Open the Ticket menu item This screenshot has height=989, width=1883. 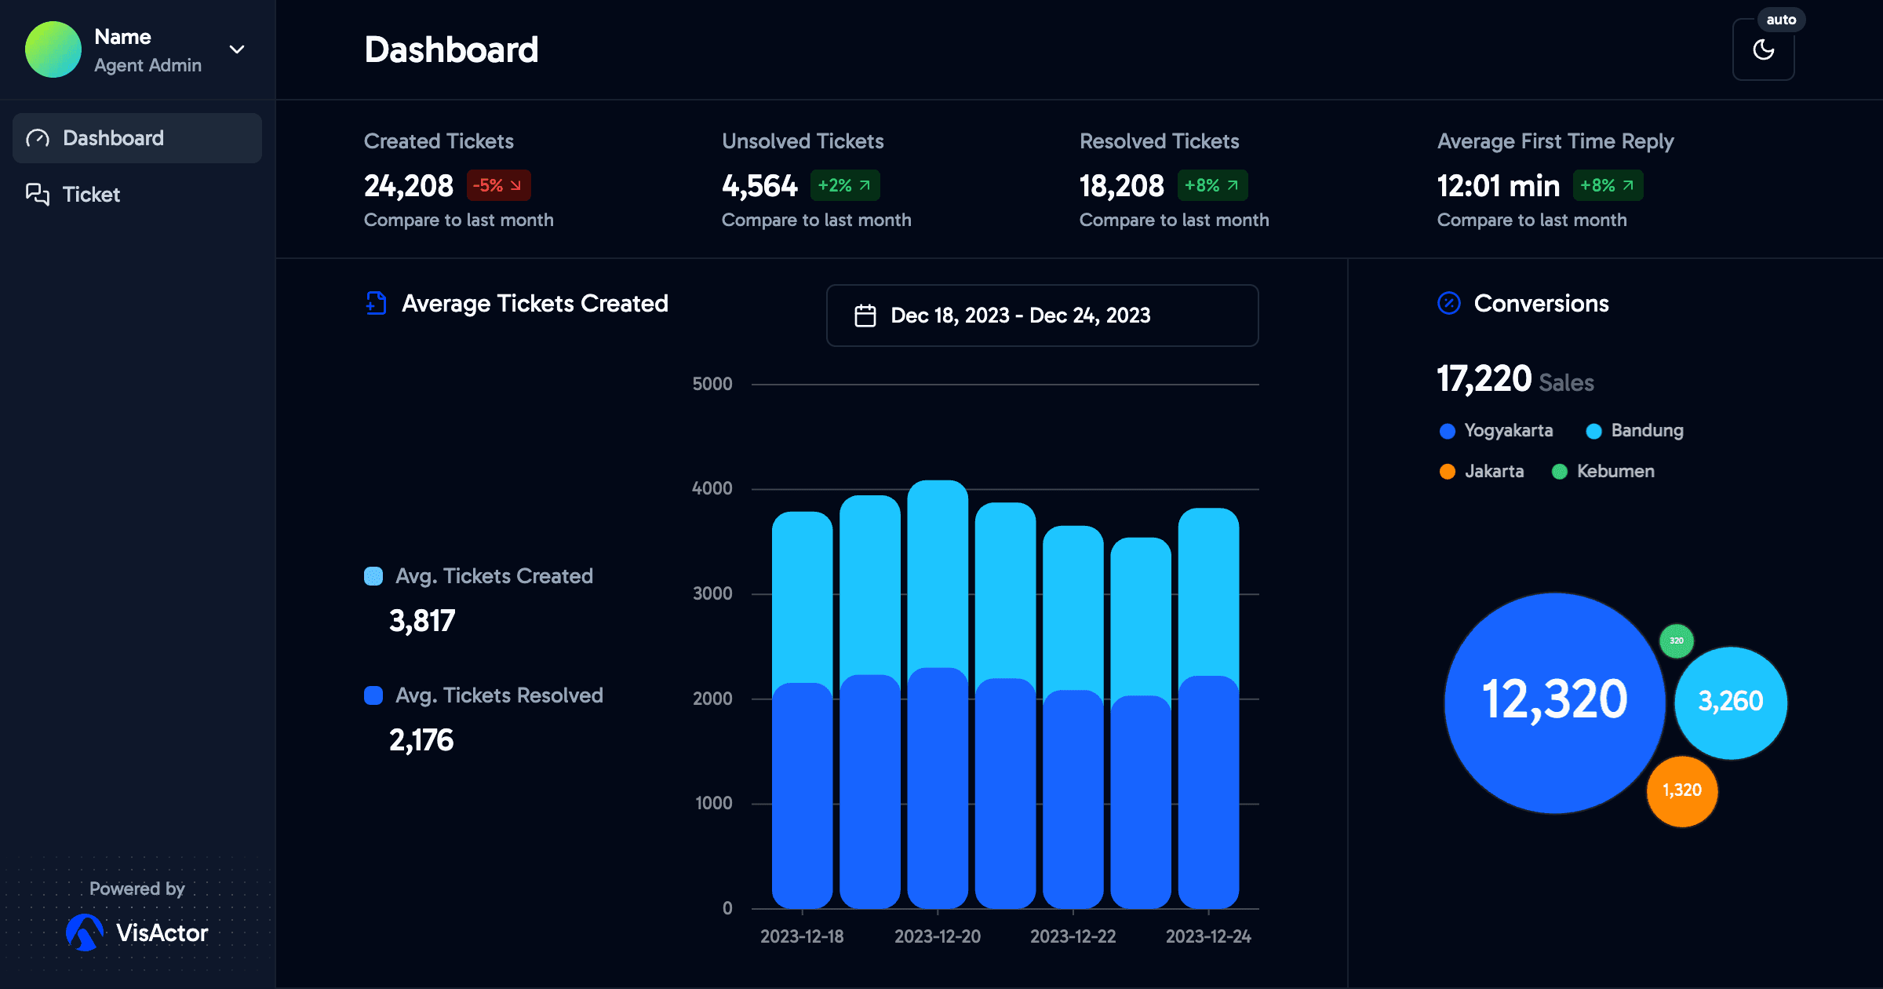click(x=91, y=195)
